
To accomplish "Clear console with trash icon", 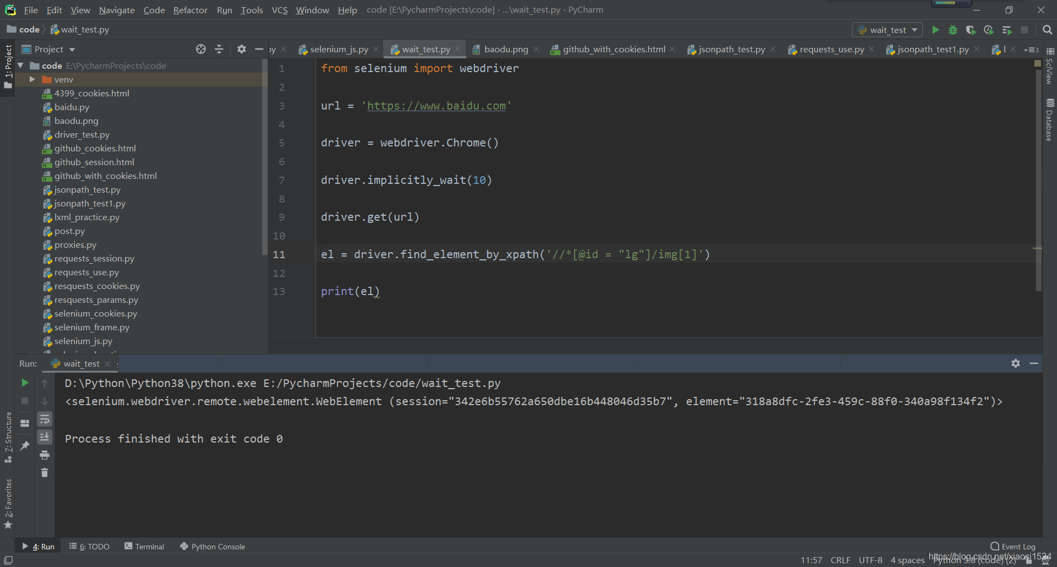I will click(x=45, y=472).
